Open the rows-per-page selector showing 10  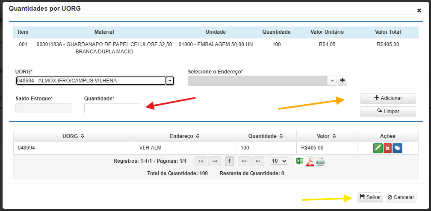279,161
